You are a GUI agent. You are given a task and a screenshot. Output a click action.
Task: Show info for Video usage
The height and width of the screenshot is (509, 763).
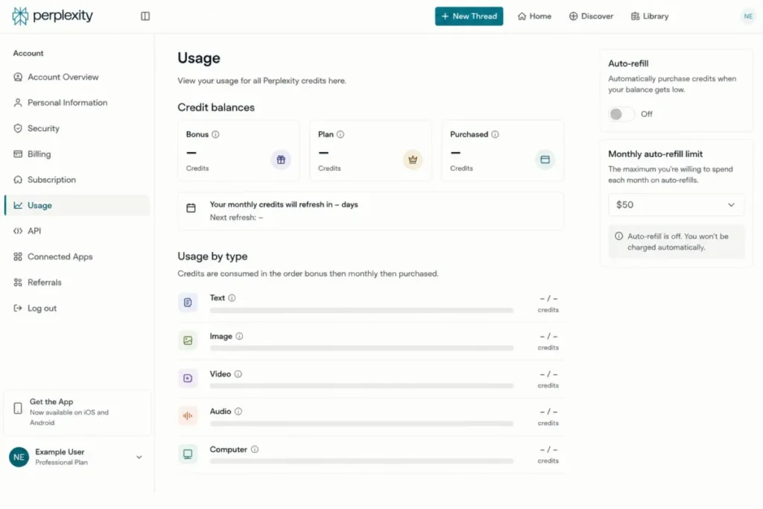pyautogui.click(x=238, y=374)
